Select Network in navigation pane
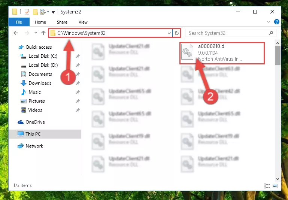The image size is (288, 200). [x=30, y=146]
